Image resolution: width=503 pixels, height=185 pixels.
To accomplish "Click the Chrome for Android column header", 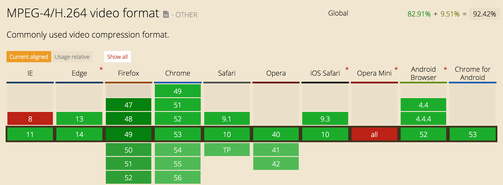I will pos(472,73).
